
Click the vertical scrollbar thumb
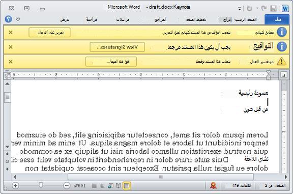click(7, 97)
